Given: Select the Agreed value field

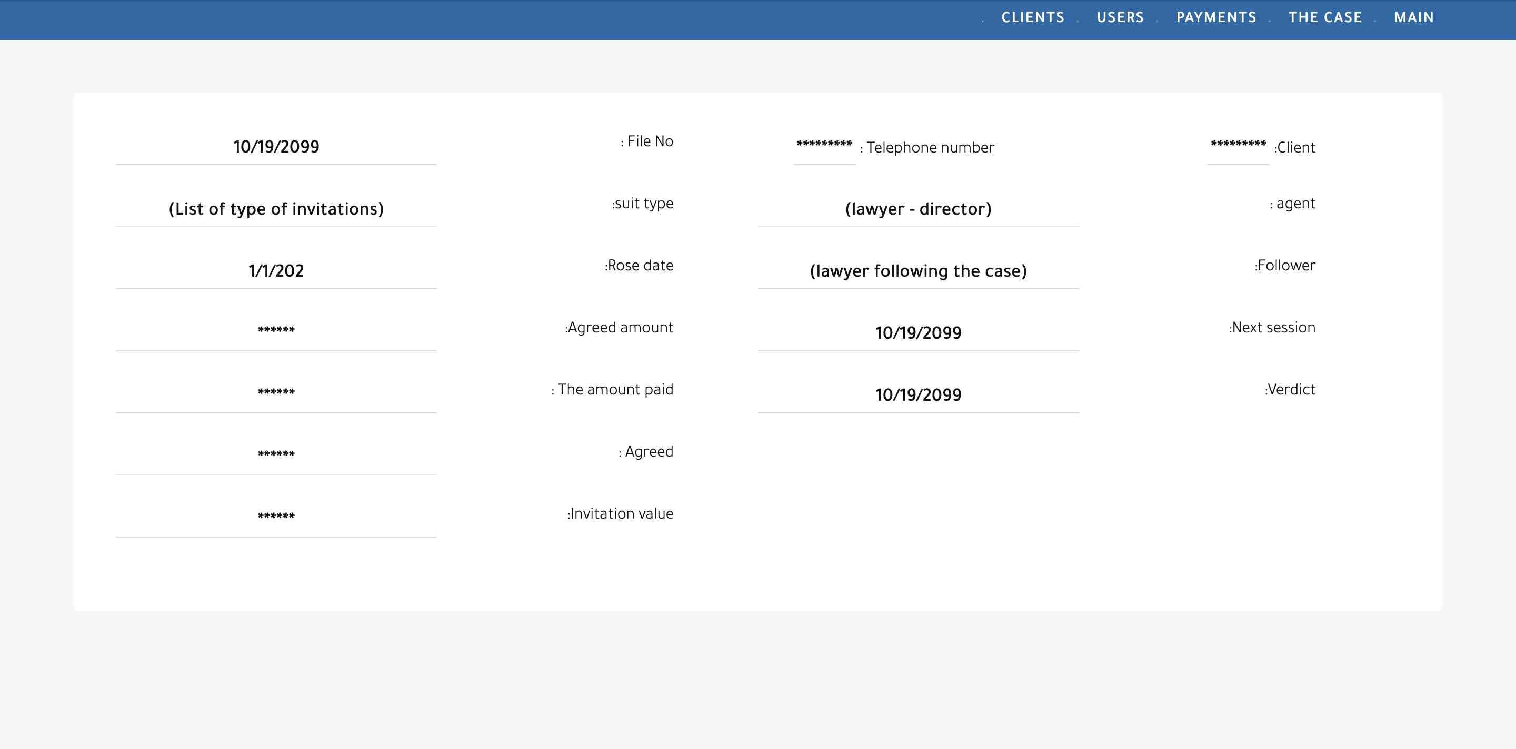Looking at the screenshot, I should tap(276, 455).
